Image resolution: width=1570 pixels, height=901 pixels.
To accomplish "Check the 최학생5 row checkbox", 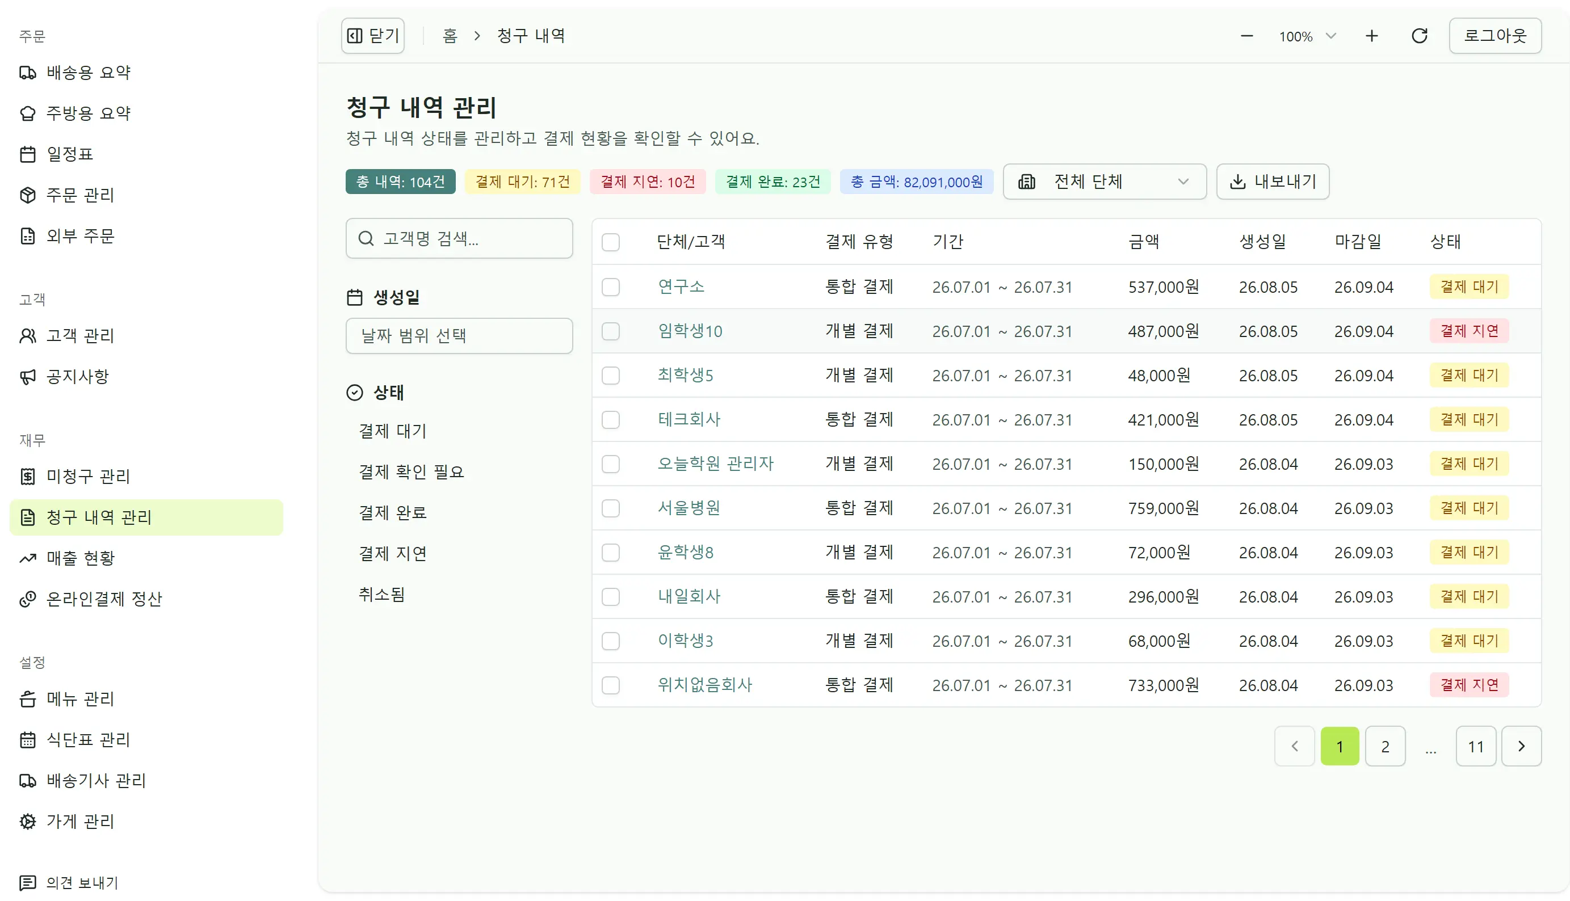I will [610, 376].
